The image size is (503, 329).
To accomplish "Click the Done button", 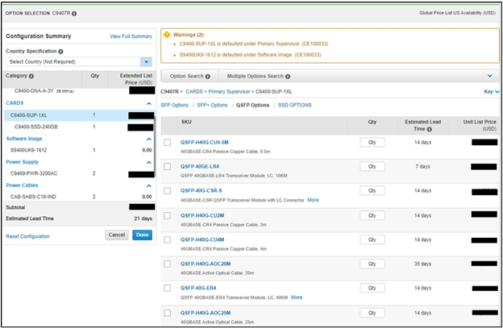I will (142, 235).
